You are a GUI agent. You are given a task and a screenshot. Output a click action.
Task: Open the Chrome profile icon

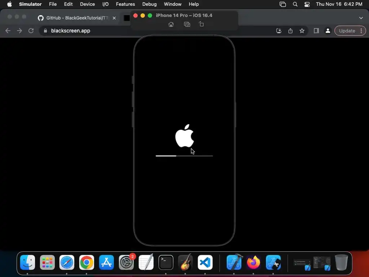tap(328, 31)
